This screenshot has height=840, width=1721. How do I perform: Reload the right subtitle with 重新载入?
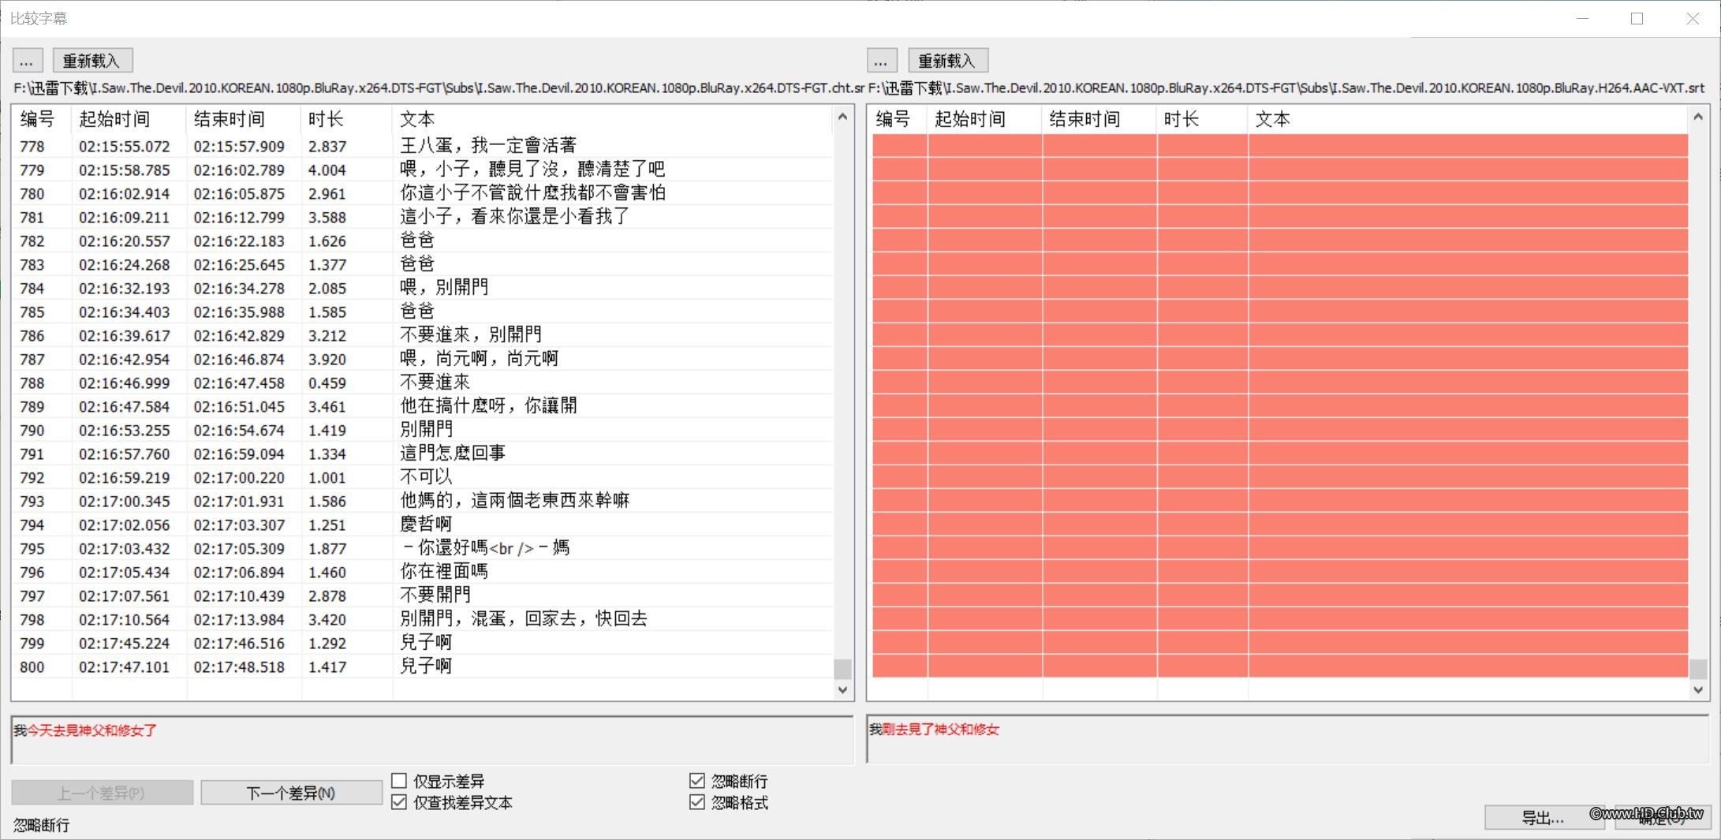[x=947, y=60]
